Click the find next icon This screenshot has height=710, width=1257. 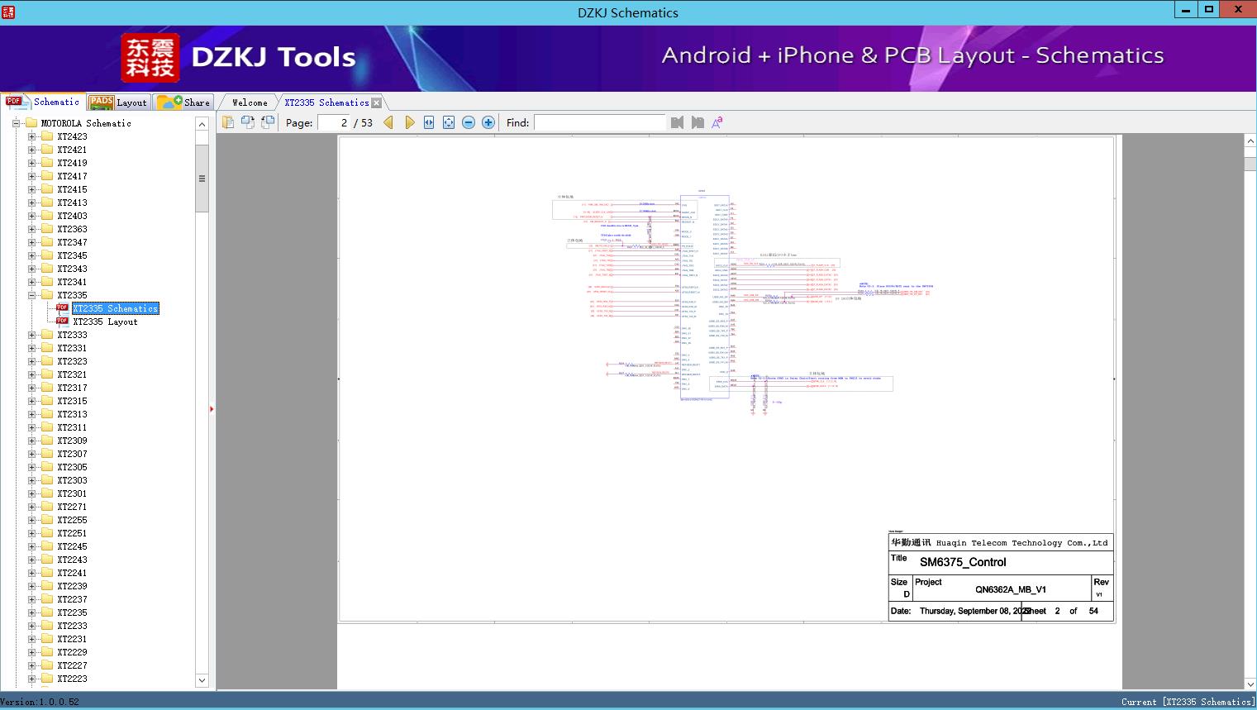pyautogui.click(x=698, y=122)
